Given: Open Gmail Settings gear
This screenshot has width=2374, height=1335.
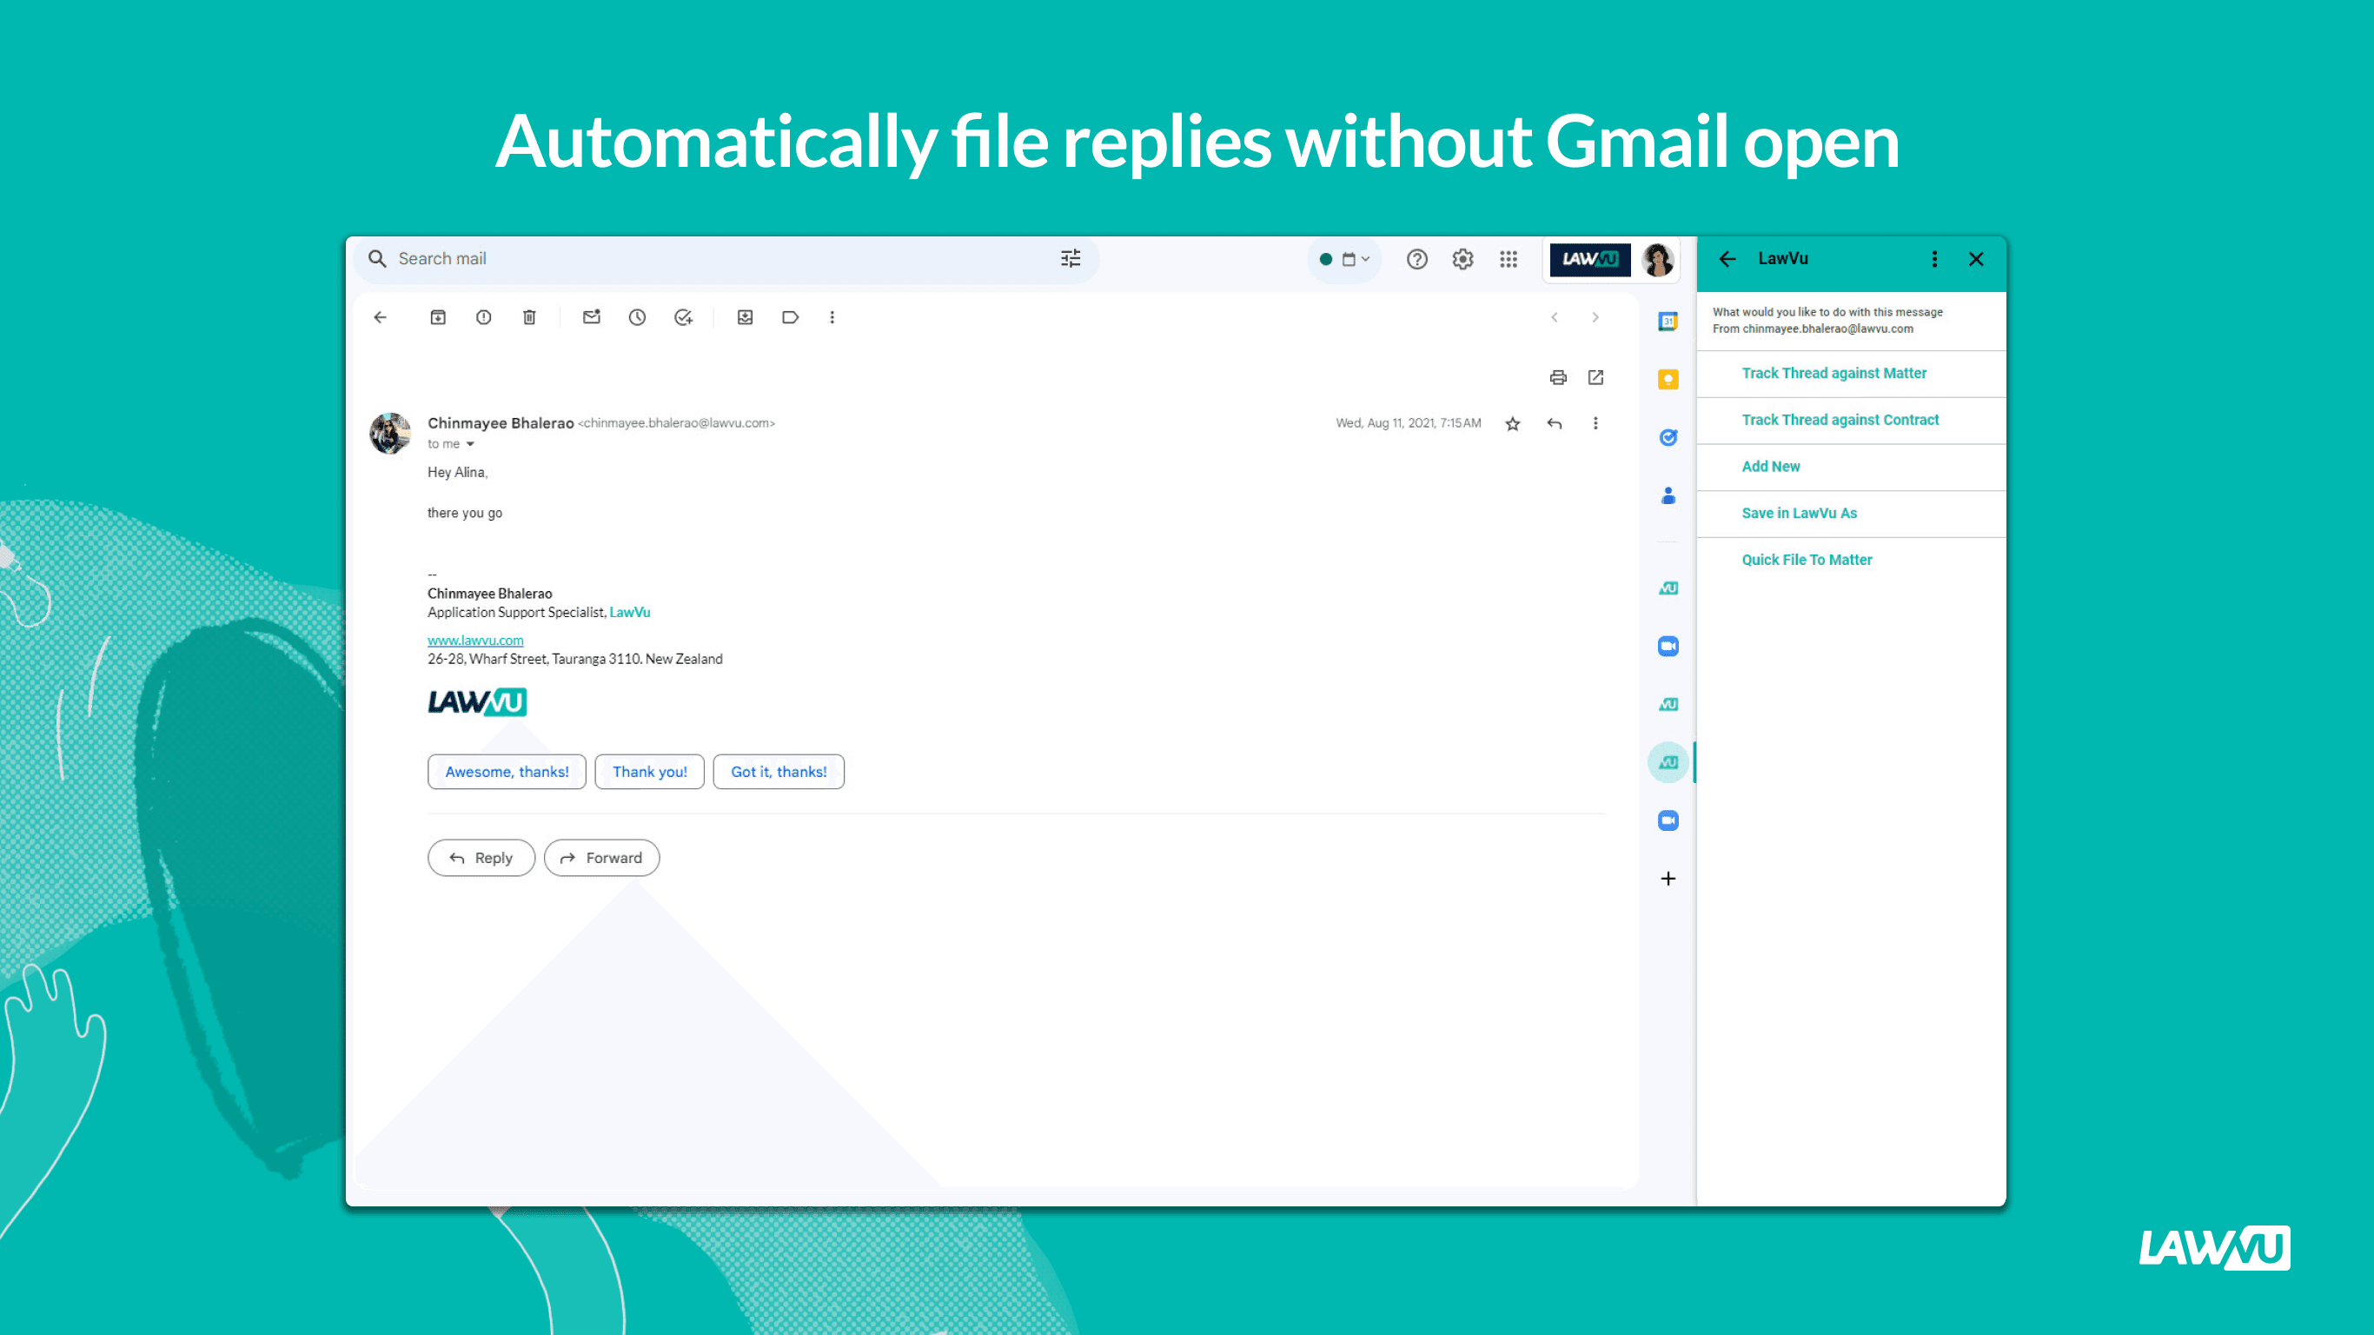Looking at the screenshot, I should 1462,260.
